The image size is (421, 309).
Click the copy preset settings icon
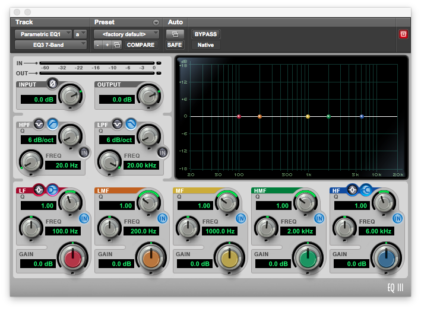(118, 45)
